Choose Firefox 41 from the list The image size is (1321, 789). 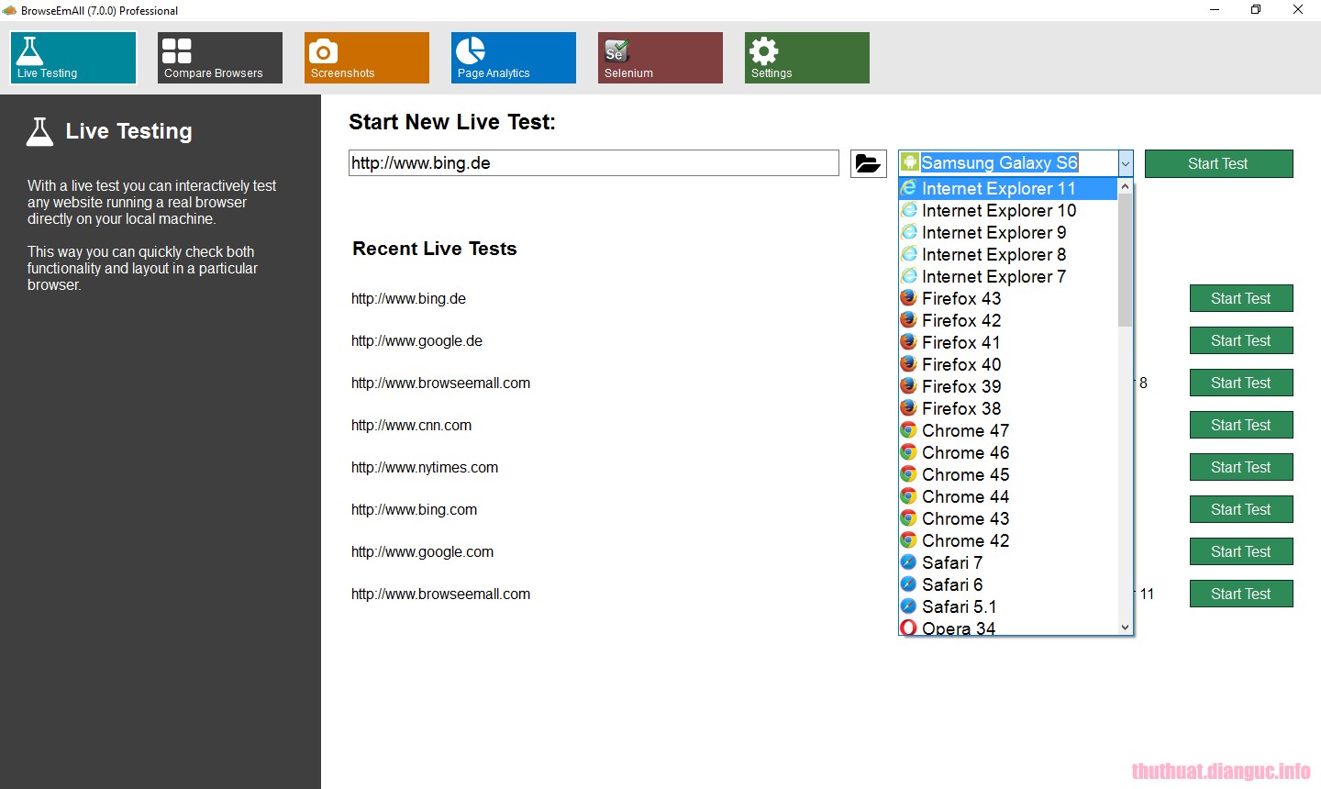(x=1008, y=342)
